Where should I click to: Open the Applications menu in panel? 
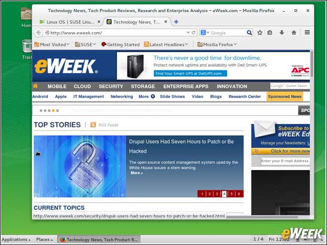tap(16, 239)
